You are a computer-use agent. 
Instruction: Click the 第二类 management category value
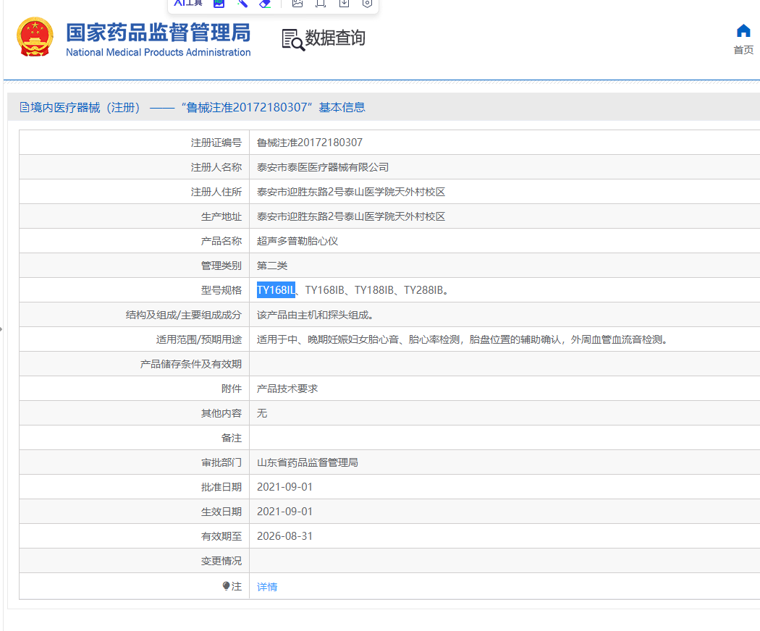click(x=272, y=266)
